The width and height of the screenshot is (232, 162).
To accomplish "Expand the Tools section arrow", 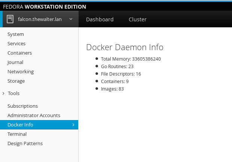I will point(3,94).
